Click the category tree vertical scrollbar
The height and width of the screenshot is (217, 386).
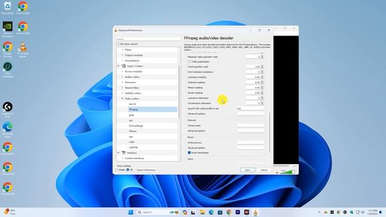point(179,91)
